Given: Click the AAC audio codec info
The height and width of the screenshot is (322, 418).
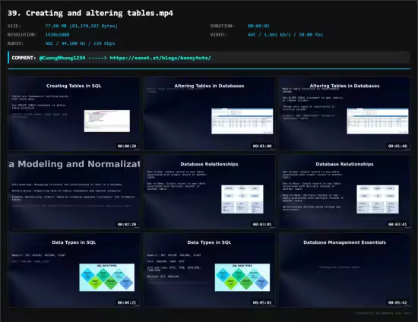Looking at the screenshot, I should coord(80,43).
